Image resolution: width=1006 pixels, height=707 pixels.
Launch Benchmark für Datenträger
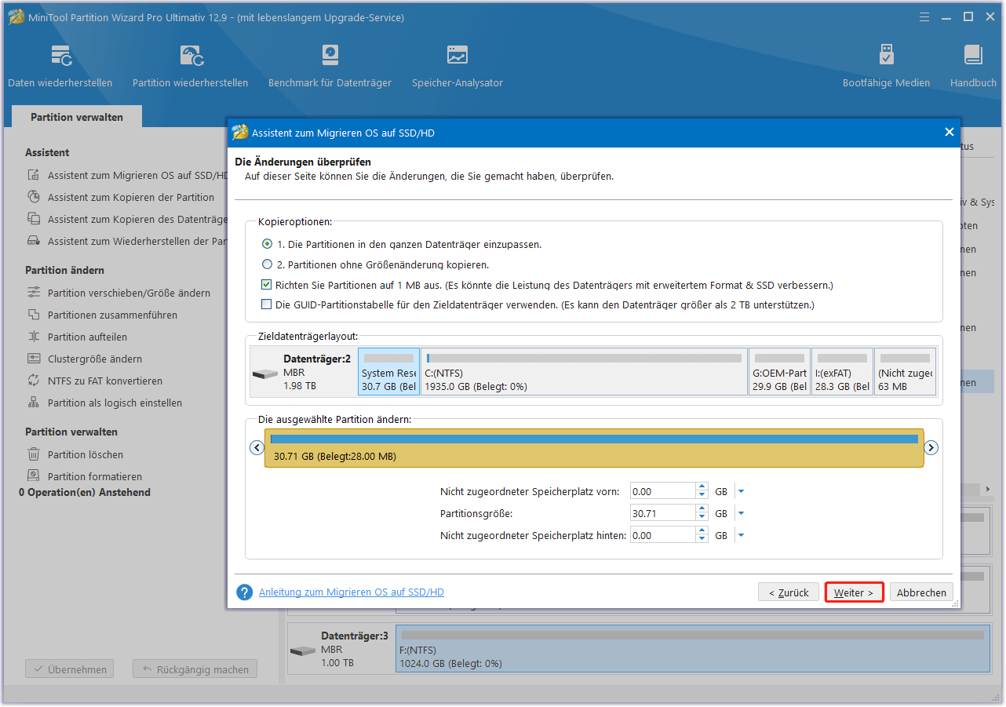click(330, 66)
